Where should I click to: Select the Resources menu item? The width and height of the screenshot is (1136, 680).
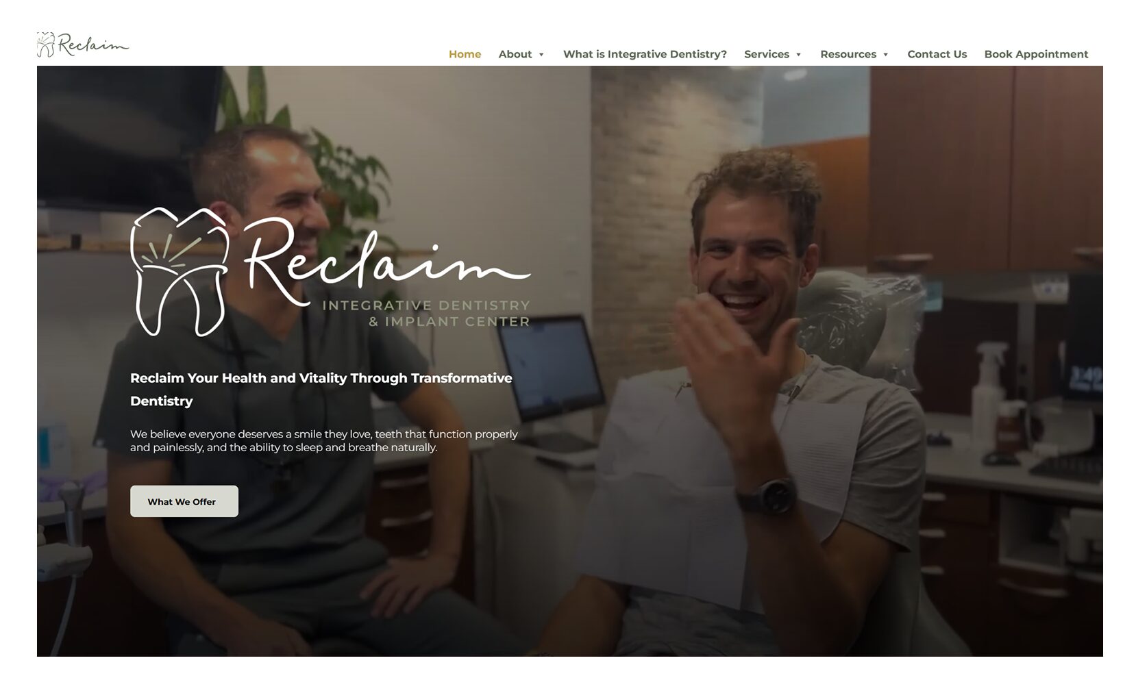848,54
